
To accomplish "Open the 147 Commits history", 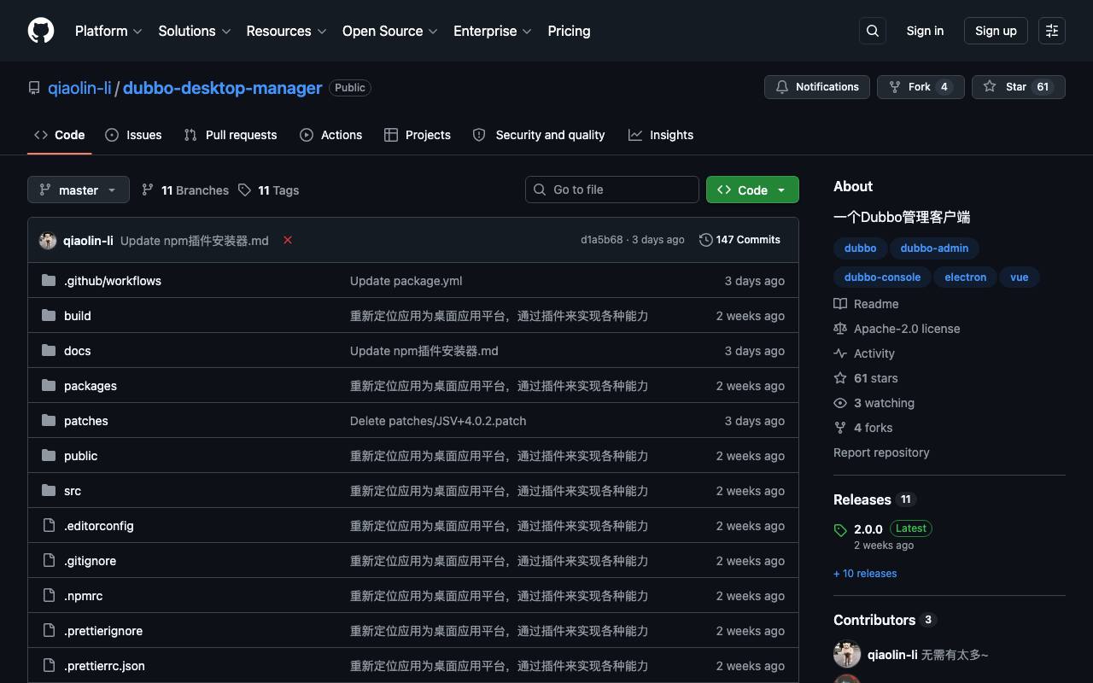I will (x=739, y=240).
